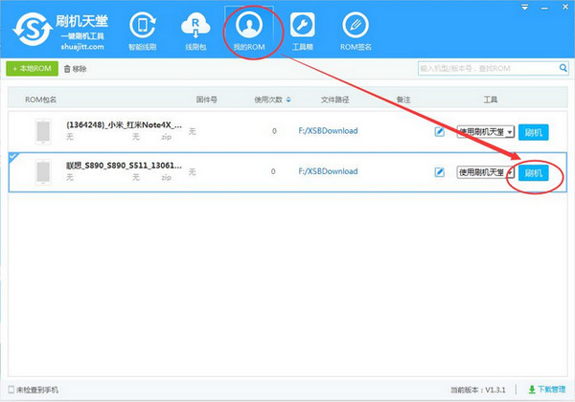This screenshot has width=575, height=402.
Task: Open F:/XSBDownload path for 红米Note4X ROM
Action: point(328,131)
